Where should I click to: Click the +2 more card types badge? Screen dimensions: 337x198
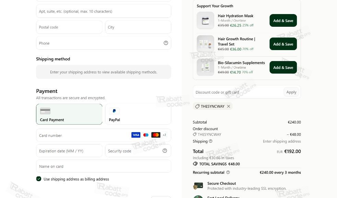coord(164,135)
